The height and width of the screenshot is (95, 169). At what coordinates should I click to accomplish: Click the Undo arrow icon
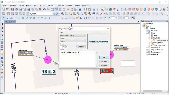pos(44,9)
